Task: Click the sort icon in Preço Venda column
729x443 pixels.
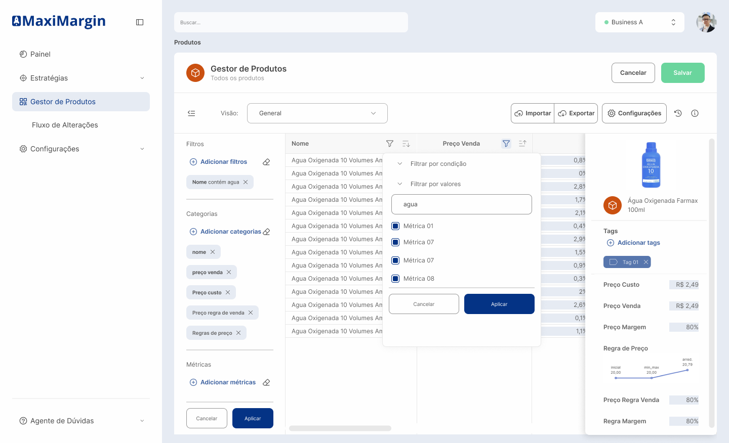Action: click(522, 144)
